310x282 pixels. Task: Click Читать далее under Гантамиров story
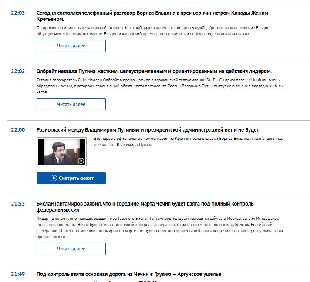tap(71, 249)
